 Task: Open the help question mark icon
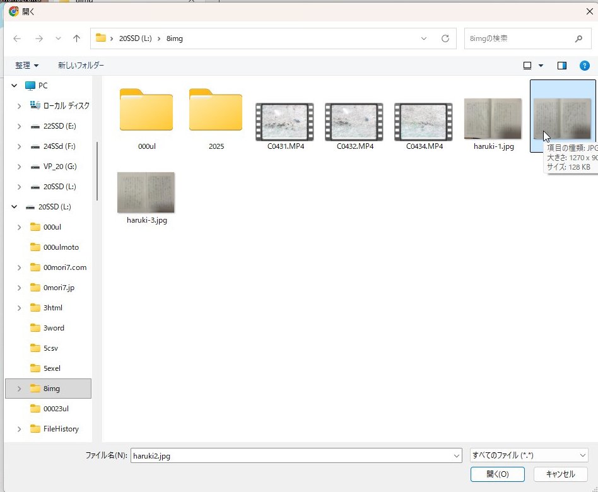(584, 66)
